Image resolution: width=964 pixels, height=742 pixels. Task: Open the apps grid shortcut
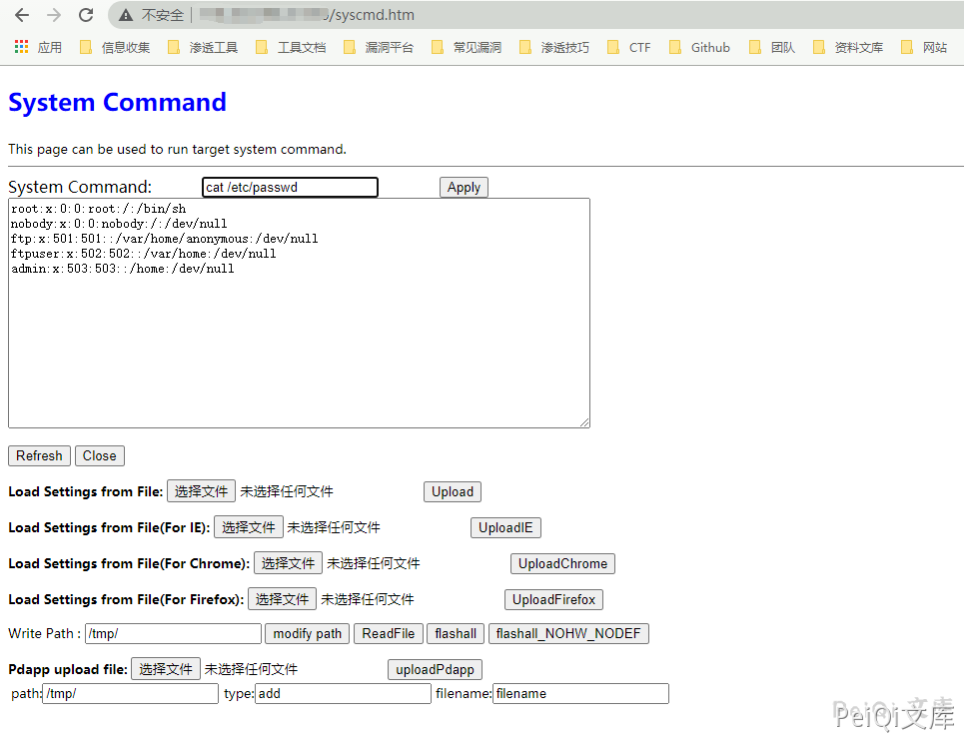(22, 47)
